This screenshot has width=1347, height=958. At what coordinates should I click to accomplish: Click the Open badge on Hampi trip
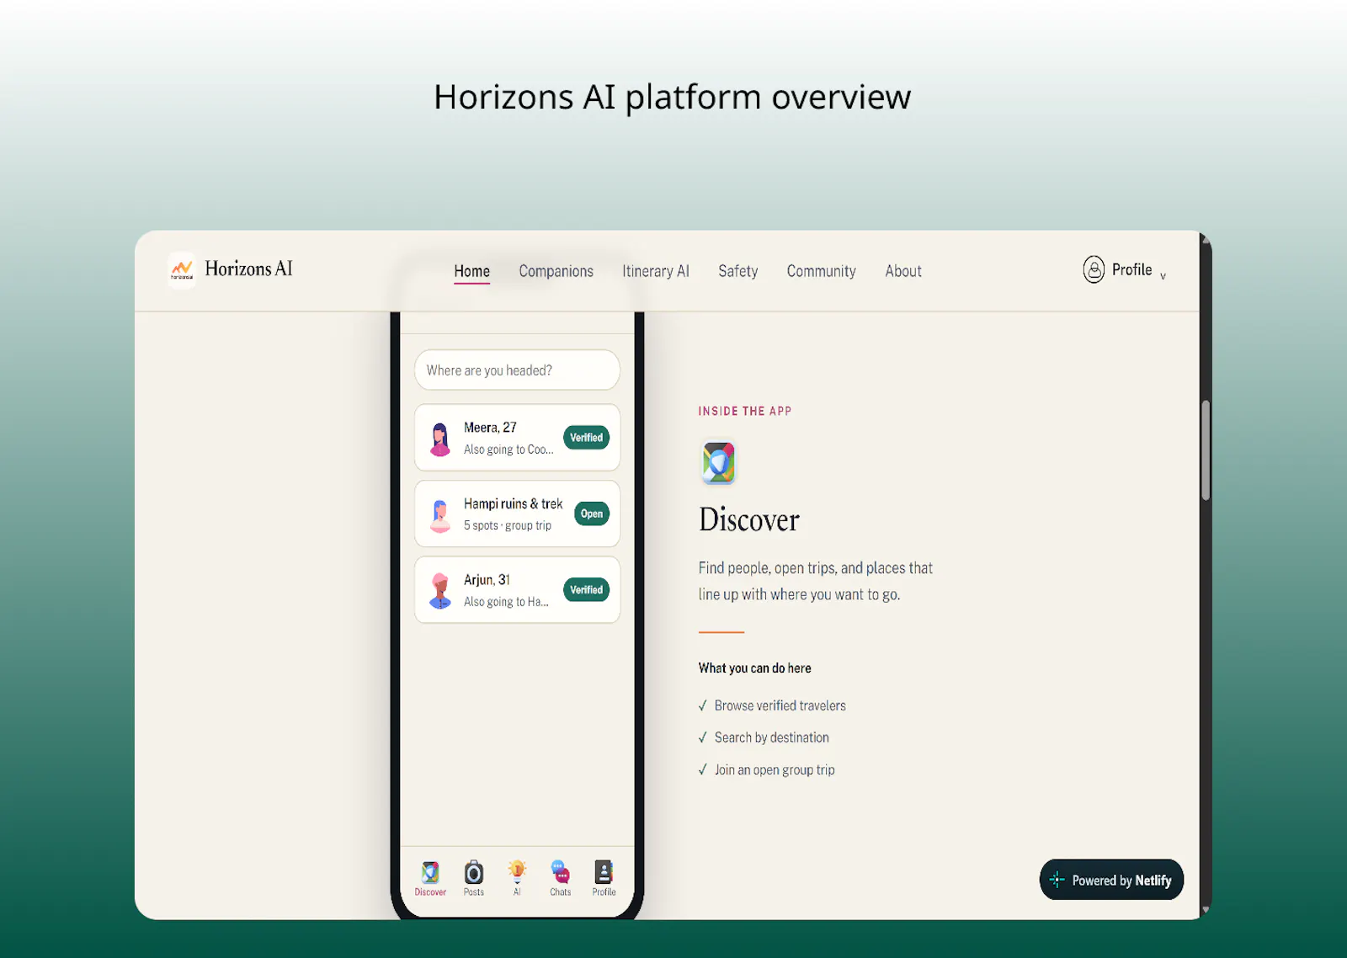(x=592, y=514)
